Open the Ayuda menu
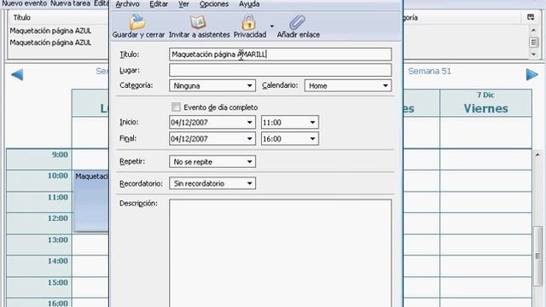546x307 pixels. 249,4
